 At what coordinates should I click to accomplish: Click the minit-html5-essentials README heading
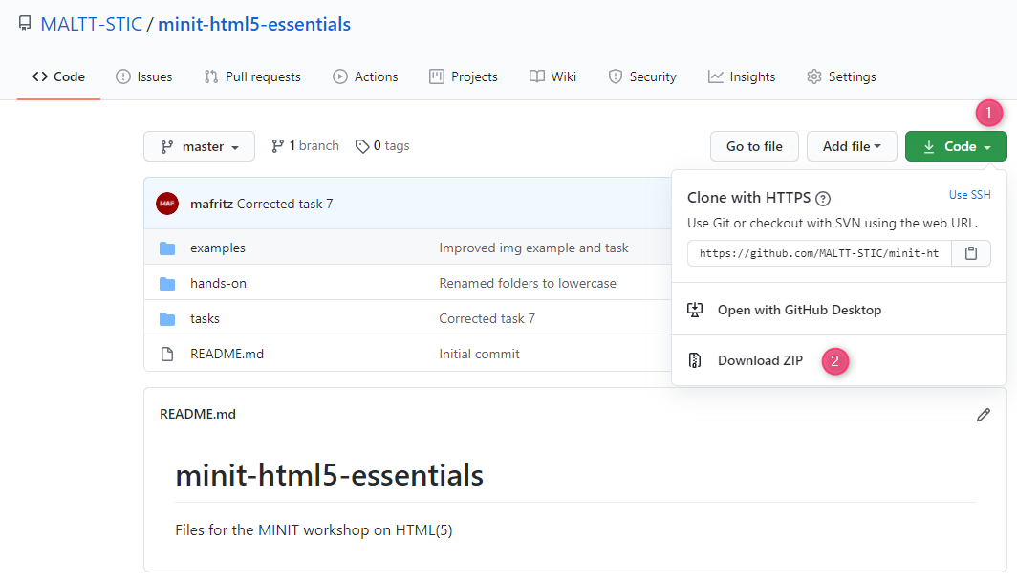pos(330,475)
